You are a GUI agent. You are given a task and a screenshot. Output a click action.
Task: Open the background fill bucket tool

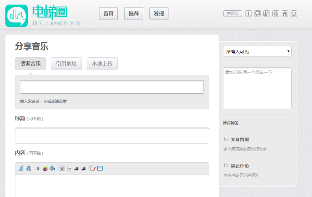click(52, 168)
